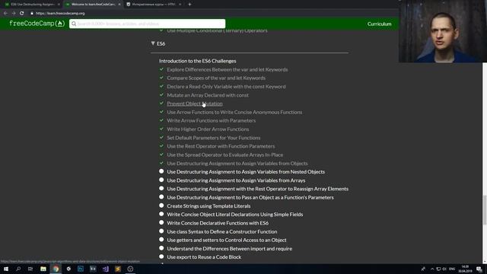Collapse the ES6 section
This screenshot has height=274, width=487.
(x=153, y=43)
